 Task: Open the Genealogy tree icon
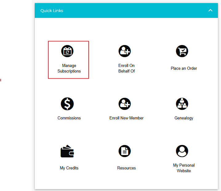point(182,104)
